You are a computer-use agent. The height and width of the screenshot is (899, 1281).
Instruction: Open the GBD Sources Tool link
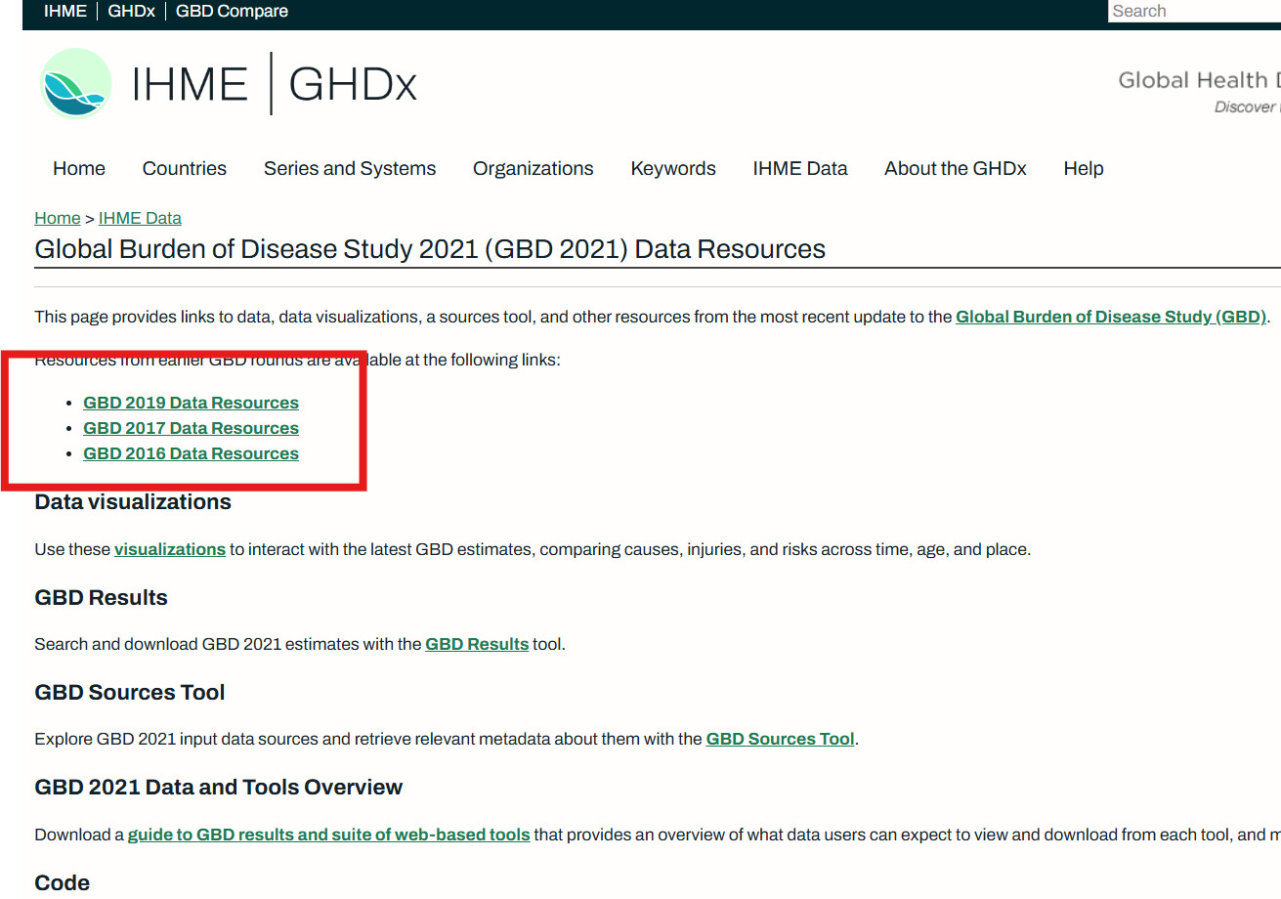point(781,739)
